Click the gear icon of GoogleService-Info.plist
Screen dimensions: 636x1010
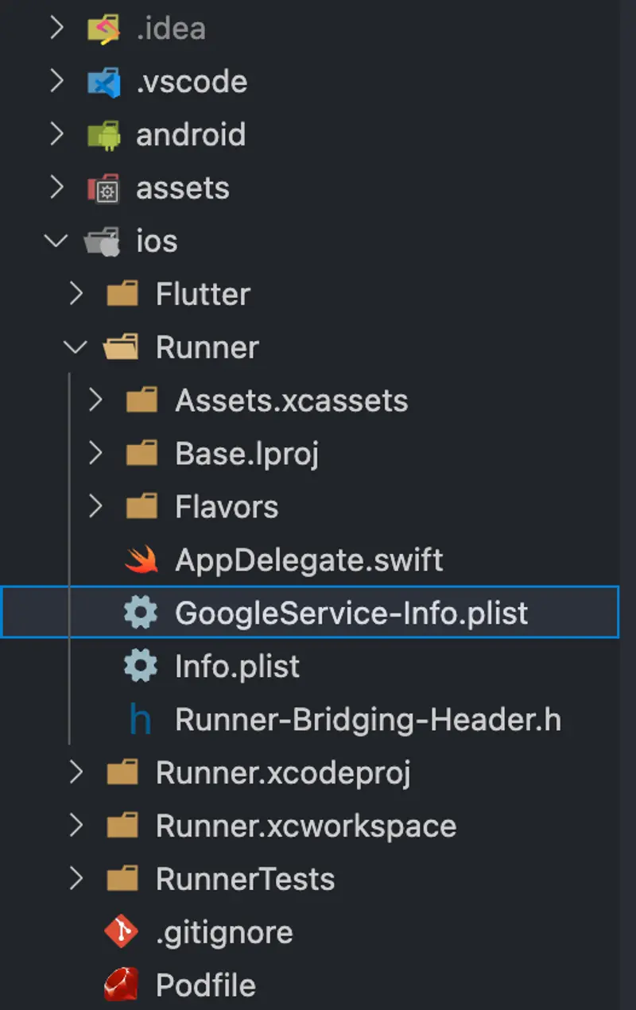[x=141, y=613]
